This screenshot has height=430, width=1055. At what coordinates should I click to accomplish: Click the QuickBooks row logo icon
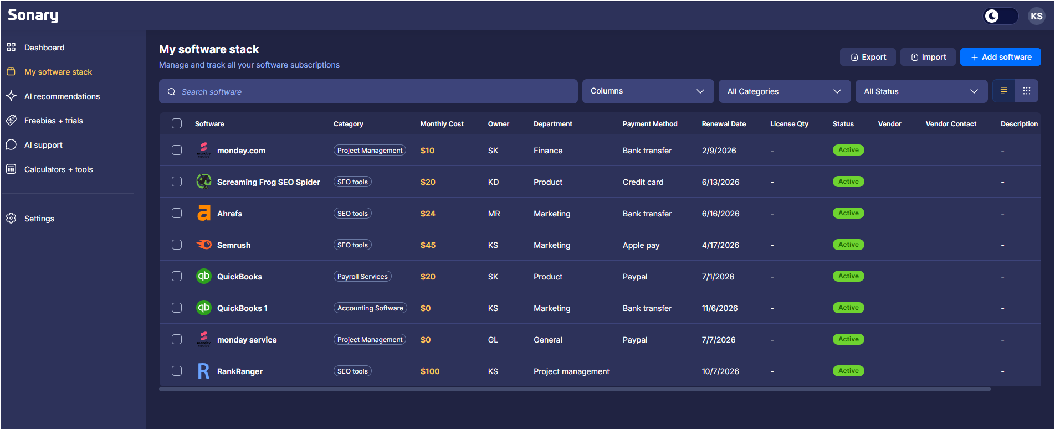[x=204, y=276]
